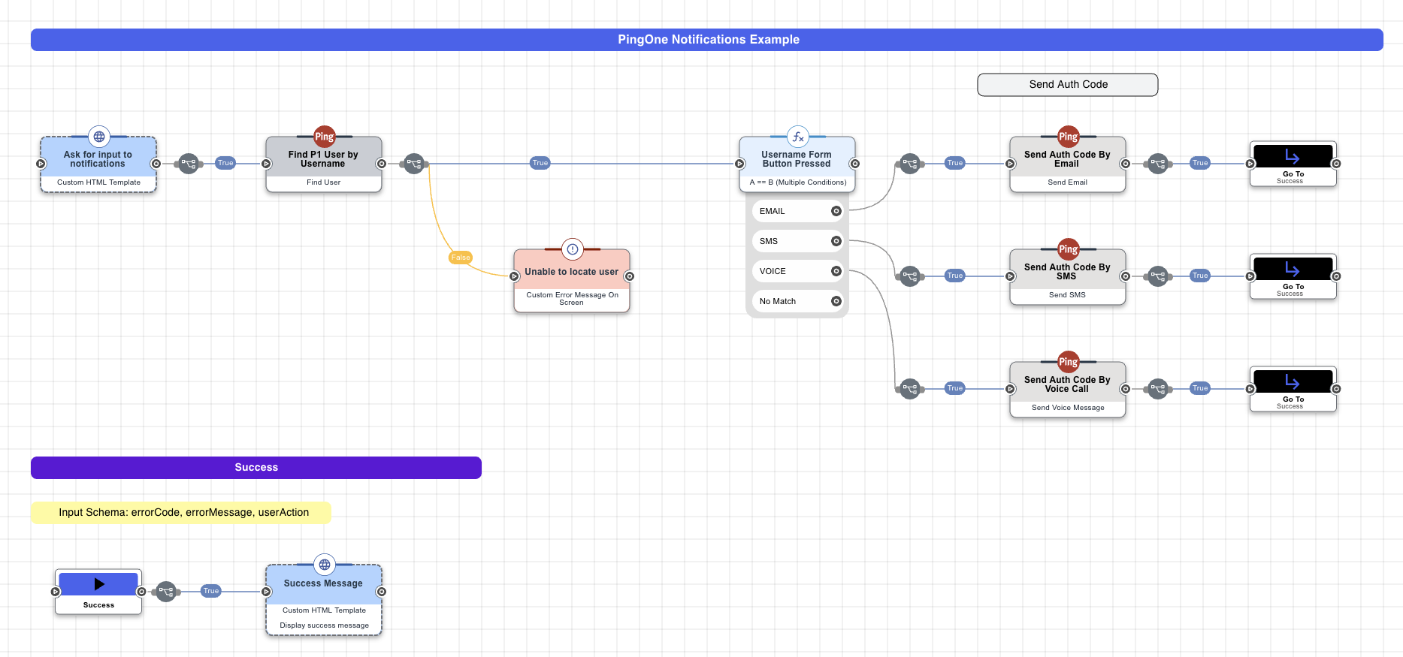This screenshot has width=1403, height=657.
Task: Click the False label on the orange connector
Action: (460, 258)
